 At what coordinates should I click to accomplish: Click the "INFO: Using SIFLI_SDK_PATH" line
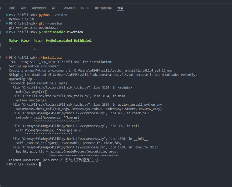pyautogui.click(x=61, y=62)
